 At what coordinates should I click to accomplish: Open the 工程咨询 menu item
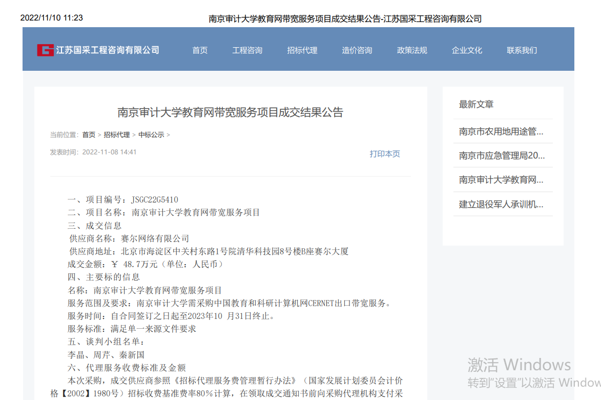pyautogui.click(x=247, y=50)
